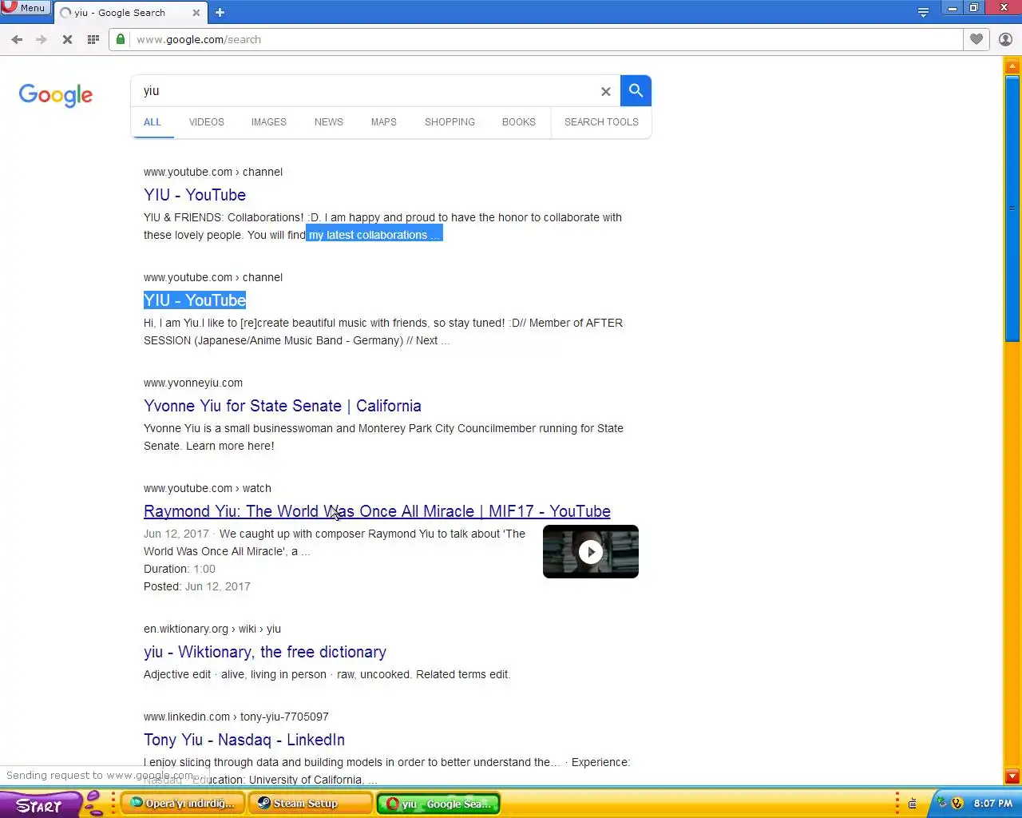Click the system tray security shield icon
The width and height of the screenshot is (1022, 818).
coord(957,804)
